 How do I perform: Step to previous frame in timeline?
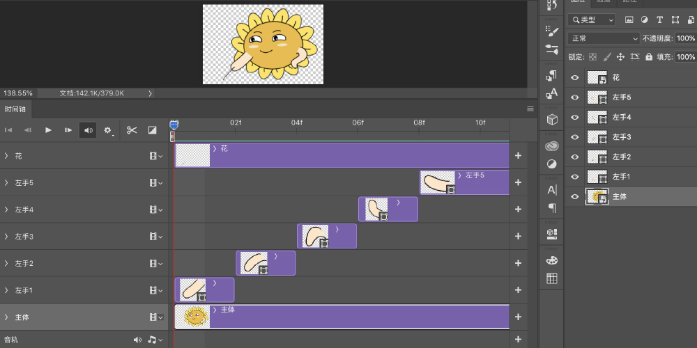28,130
